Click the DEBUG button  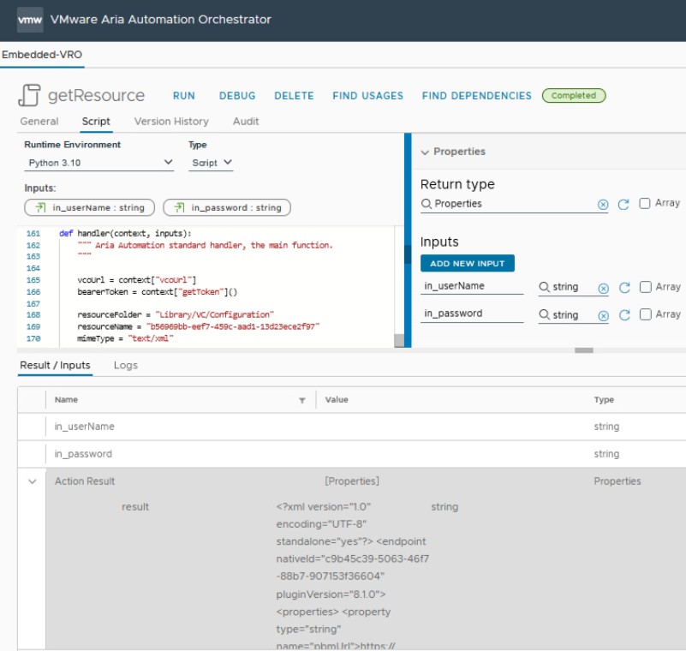[x=237, y=96]
